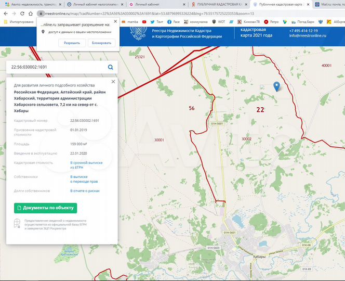Screen dimensions: 345x281
Task: Block location access with Блокировать
Action: coord(102,43)
